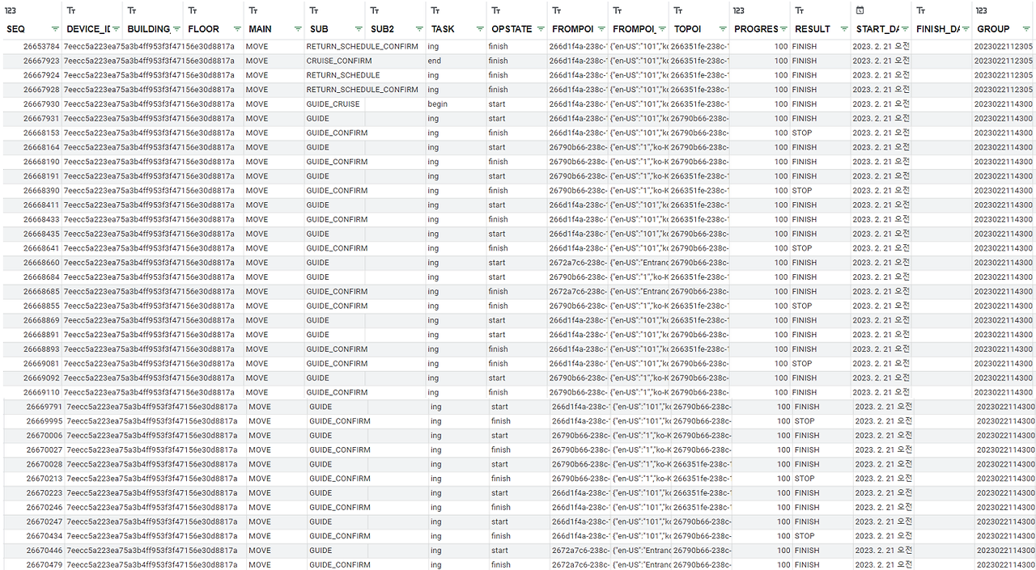The height and width of the screenshot is (570, 1036).
Task: Select the OPSTATE column header label
Action: 512,29
